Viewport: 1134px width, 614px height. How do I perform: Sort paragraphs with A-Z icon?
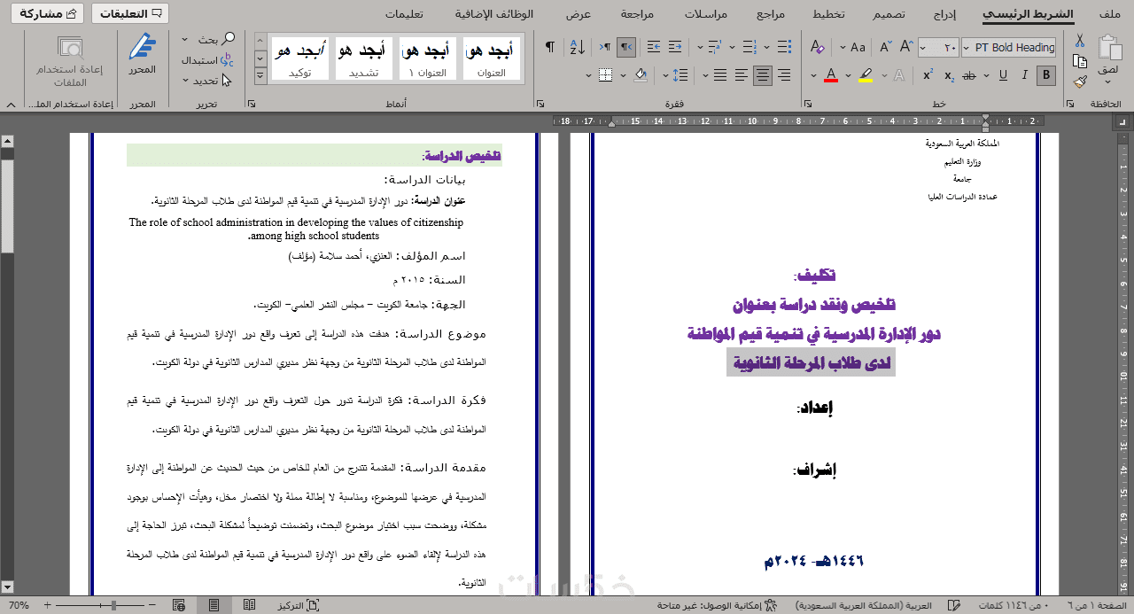tap(578, 47)
